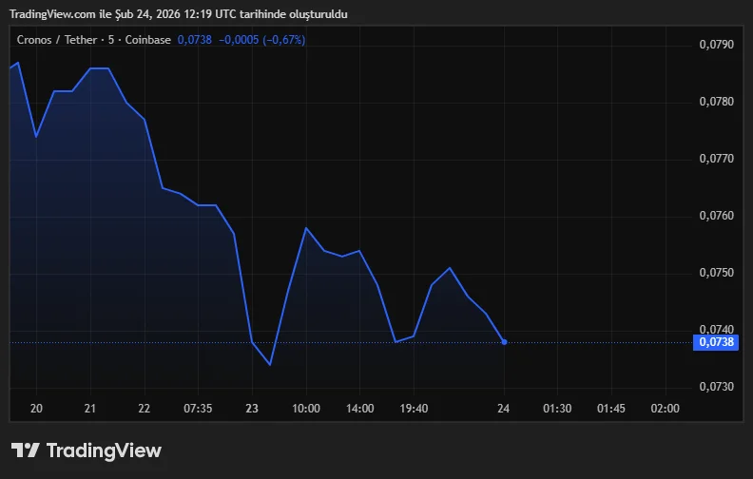Click the 02:00 time axis label
Image resolution: width=753 pixels, height=479 pixels.
click(x=665, y=409)
